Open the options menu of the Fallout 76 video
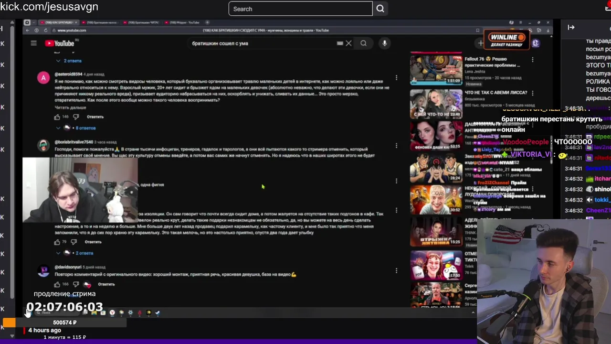Viewport: 611px width, 344px height. click(x=533, y=60)
